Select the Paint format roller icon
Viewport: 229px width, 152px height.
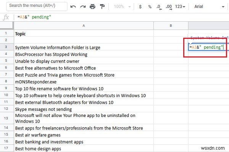[x=102, y=6]
